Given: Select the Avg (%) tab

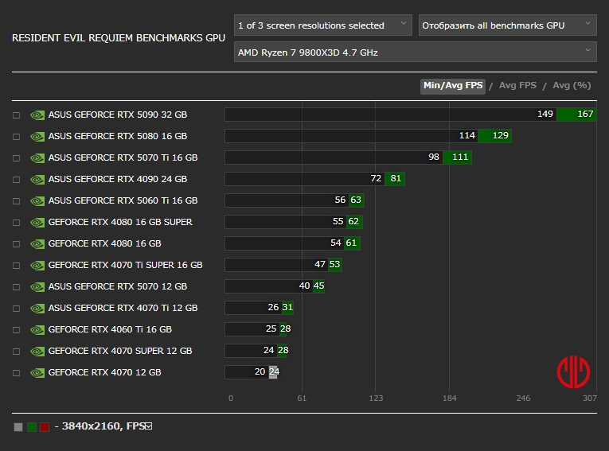Looking at the screenshot, I should [572, 86].
